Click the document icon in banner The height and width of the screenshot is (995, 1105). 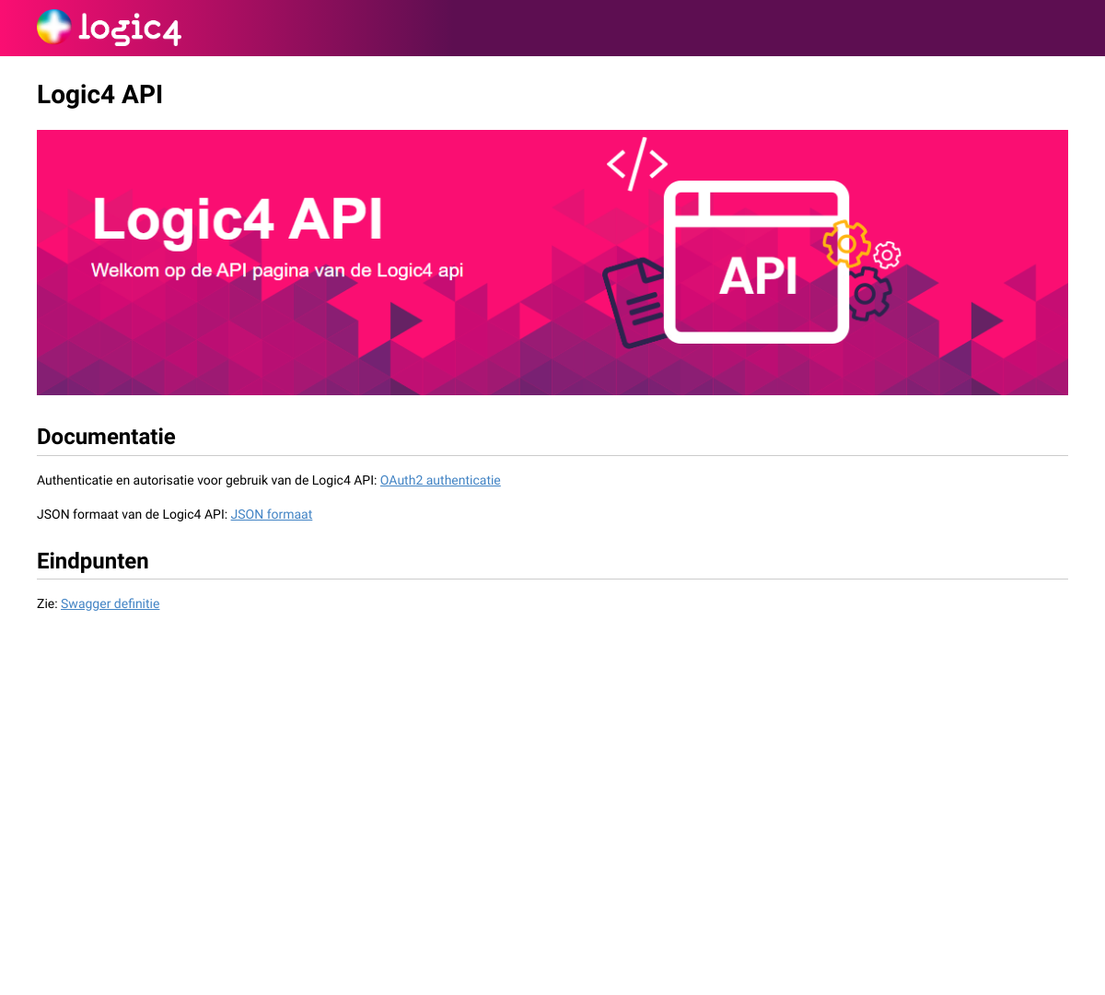click(x=634, y=304)
